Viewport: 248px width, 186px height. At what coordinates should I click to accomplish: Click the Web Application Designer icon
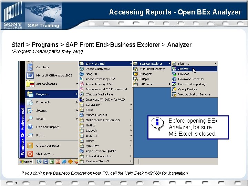174,94
